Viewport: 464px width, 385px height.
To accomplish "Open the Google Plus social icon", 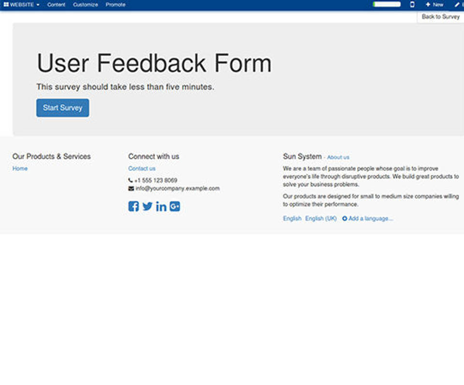I will [175, 206].
